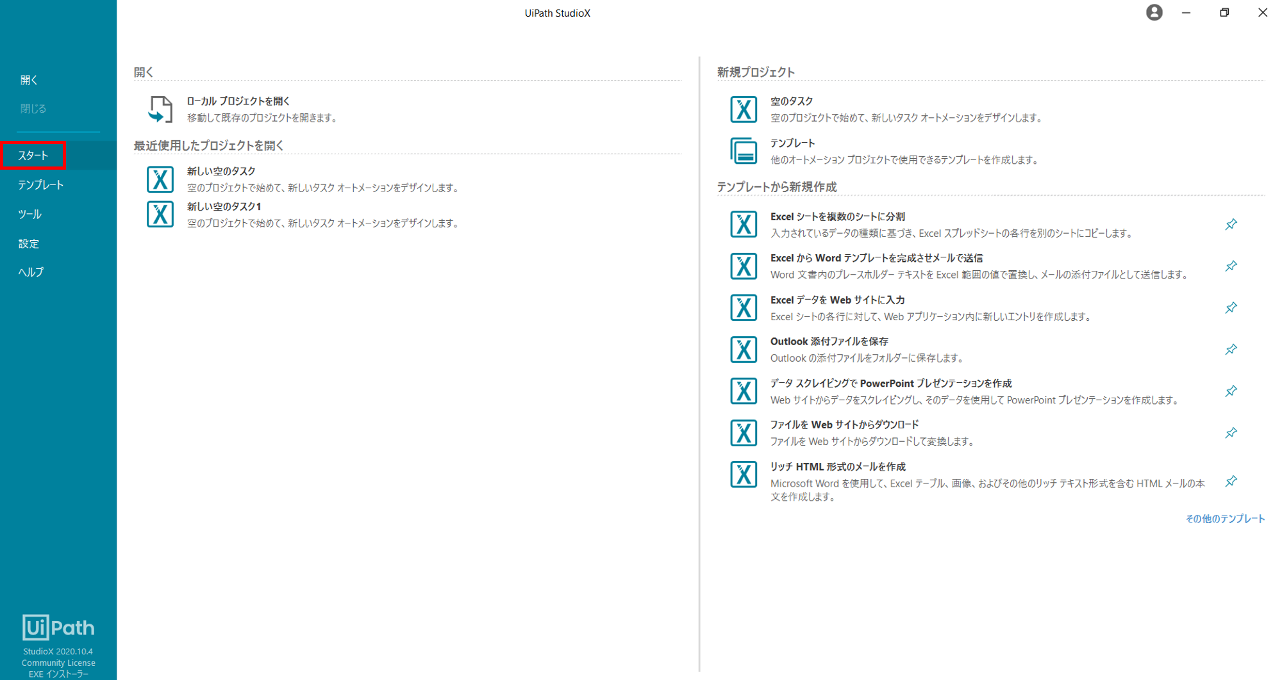Screen dimensions: 1282x680
Task: Select 開く in the left sidebar
Action: tap(29, 80)
